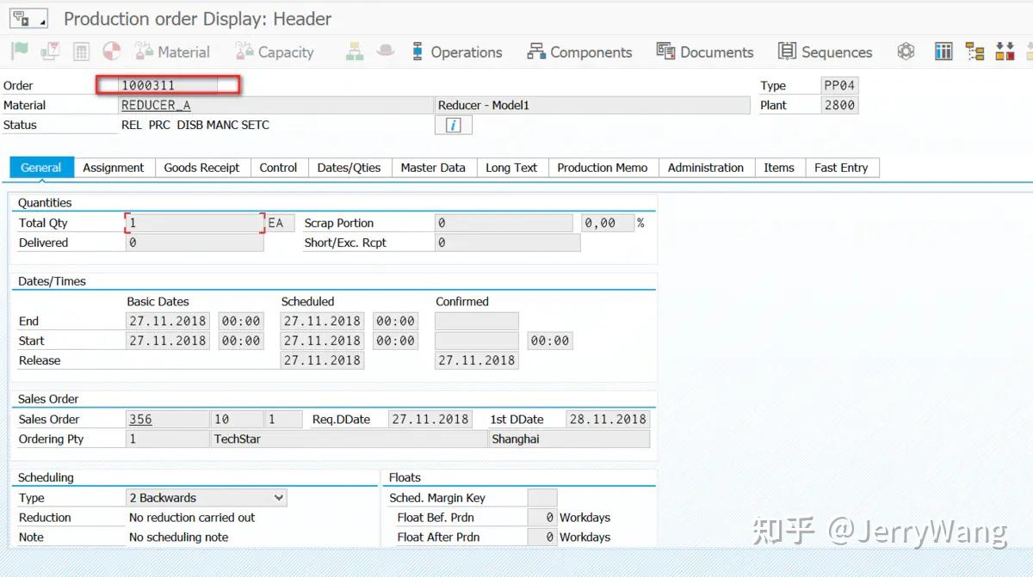This screenshot has width=1033, height=577.
Task: Click the status information 'i' button
Action: tap(453, 124)
